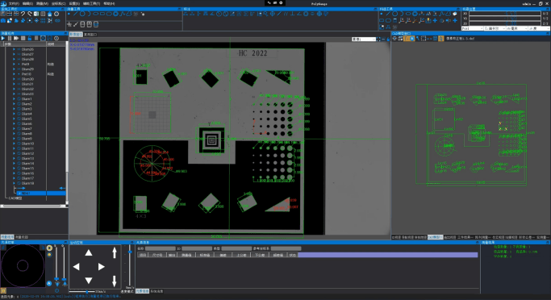Switch to the 测量视图 tab
551x300 pixels.
click(21, 237)
